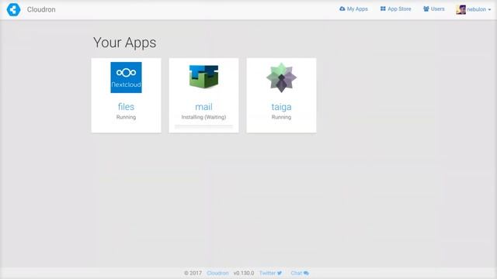497x279 pixels.
Task: Open the Nextcloud files app icon
Action: pyautogui.click(x=126, y=77)
